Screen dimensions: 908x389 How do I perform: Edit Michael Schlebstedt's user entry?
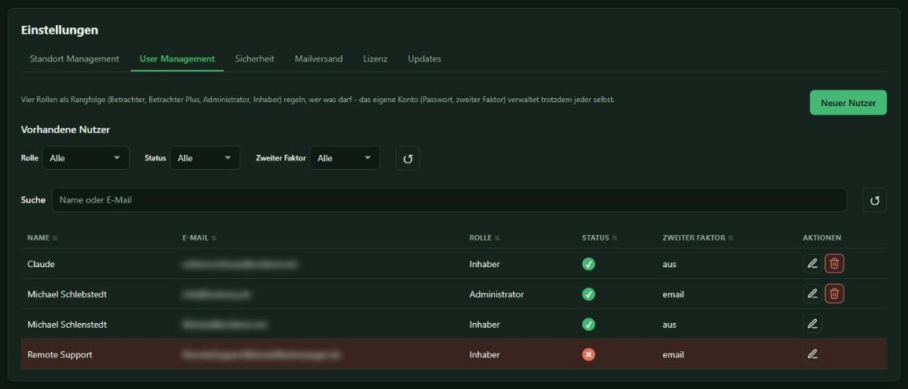coord(812,294)
